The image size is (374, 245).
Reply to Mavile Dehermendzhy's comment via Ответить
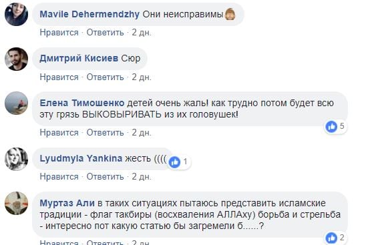[x=105, y=33]
